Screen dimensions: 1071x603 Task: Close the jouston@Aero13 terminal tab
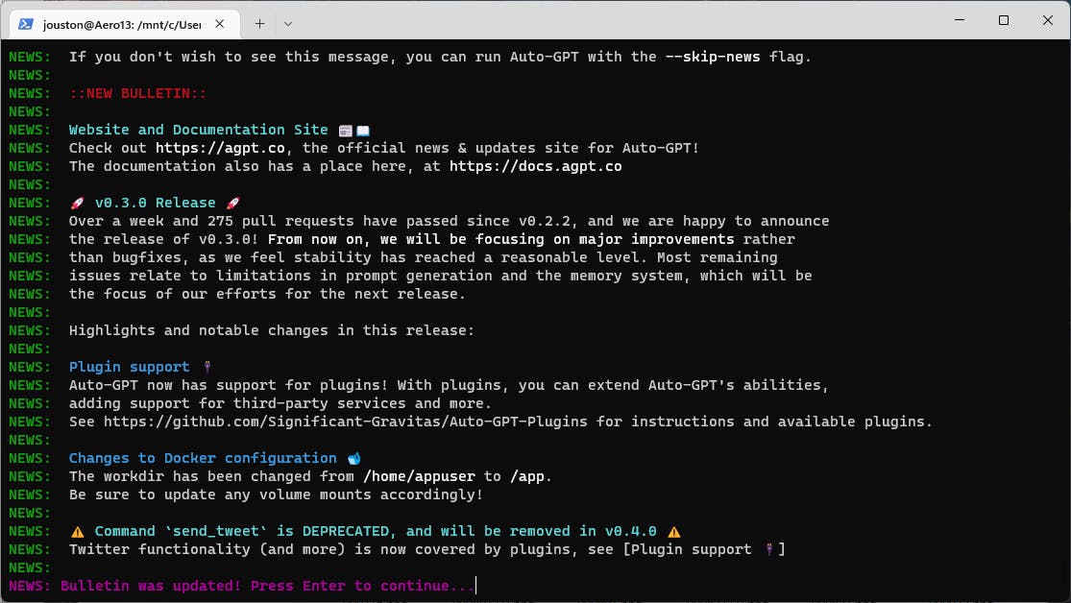click(x=219, y=24)
